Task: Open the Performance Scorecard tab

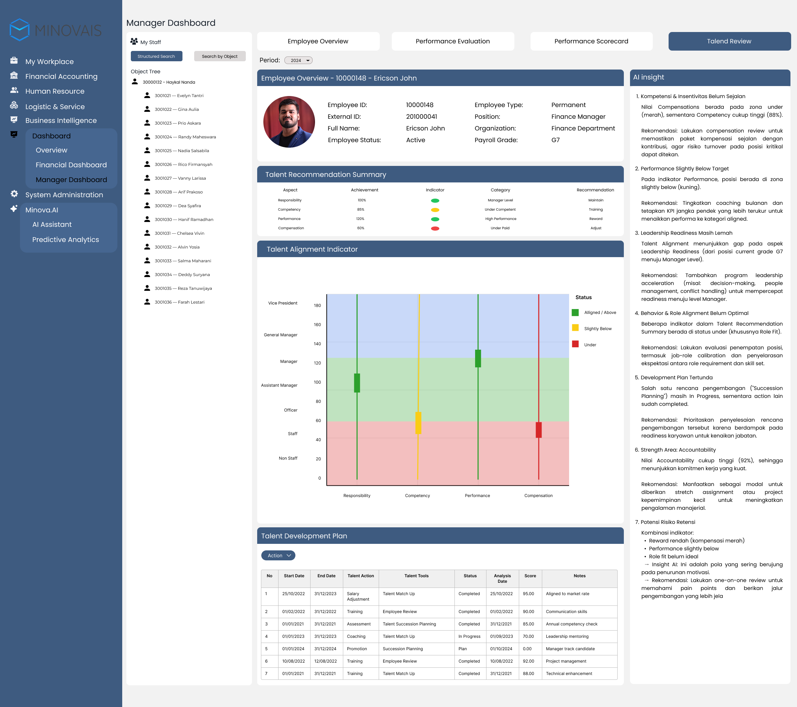Action: click(591, 41)
